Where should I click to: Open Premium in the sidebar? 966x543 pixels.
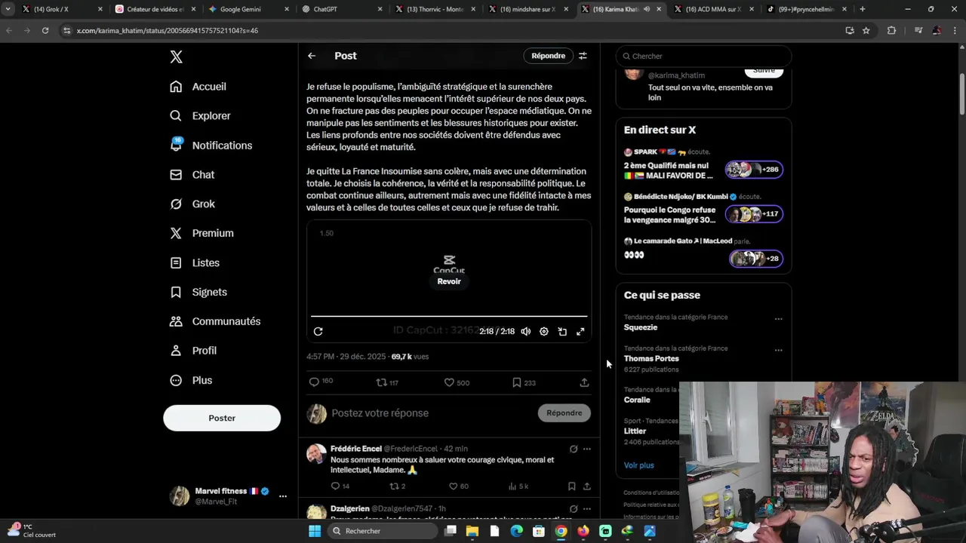point(202,234)
